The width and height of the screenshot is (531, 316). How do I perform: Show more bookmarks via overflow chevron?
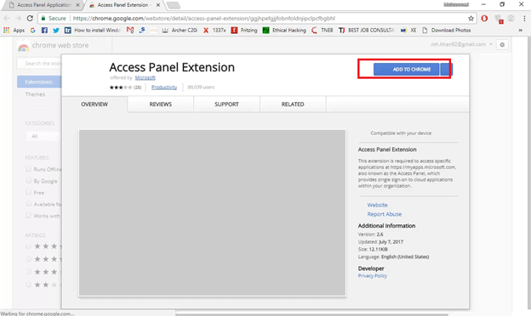[521, 30]
